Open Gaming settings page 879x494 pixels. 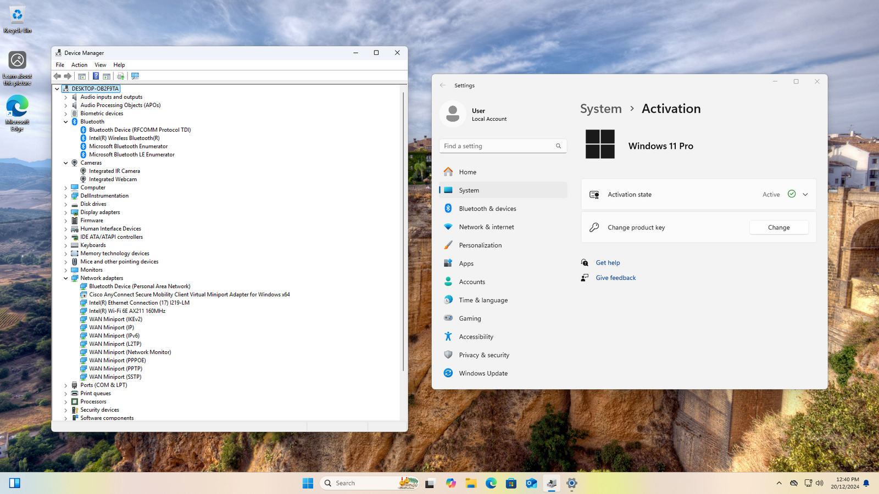pyautogui.click(x=503, y=318)
